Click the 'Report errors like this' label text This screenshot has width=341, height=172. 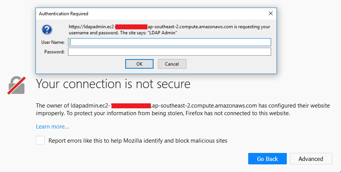pyautogui.click(x=138, y=141)
